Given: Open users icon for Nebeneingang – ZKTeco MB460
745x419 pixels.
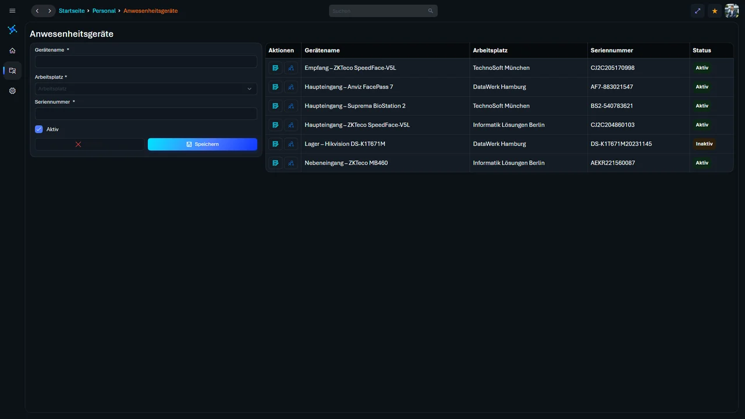Looking at the screenshot, I should 291,163.
